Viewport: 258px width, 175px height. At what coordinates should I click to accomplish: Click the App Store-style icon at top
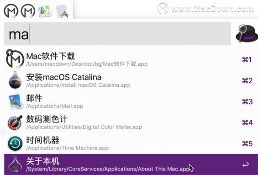point(62,11)
